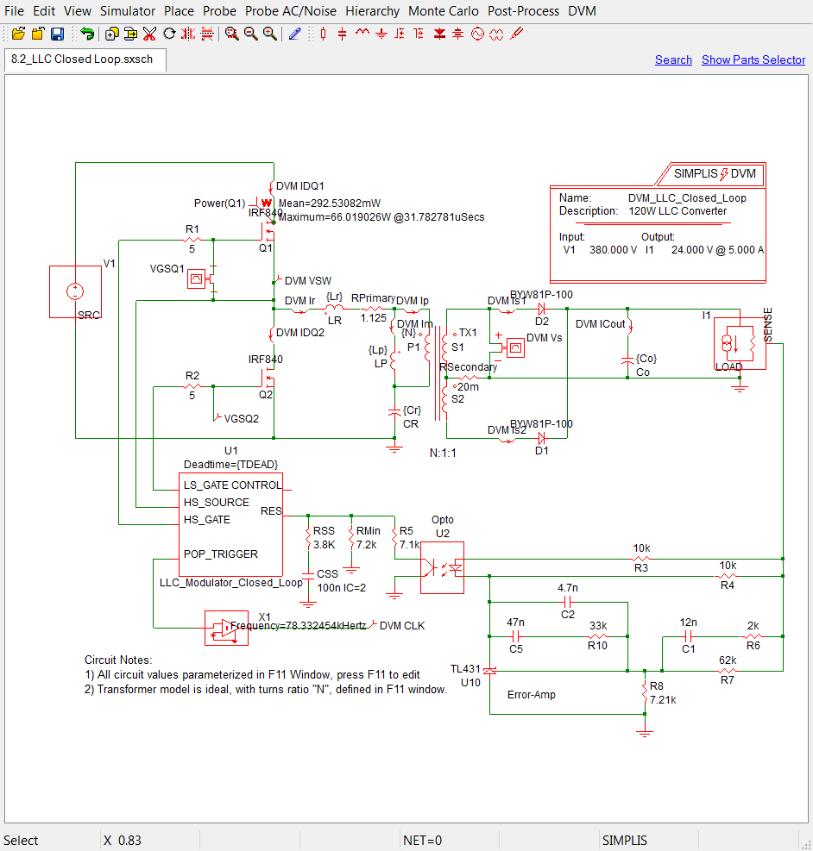813x851 pixels.
Task: Add a ground symbol from the toolbar
Action: click(x=381, y=33)
